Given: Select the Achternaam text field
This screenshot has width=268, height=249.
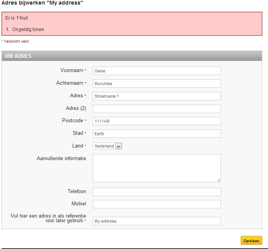Looking at the screenshot, I should click(x=157, y=84).
